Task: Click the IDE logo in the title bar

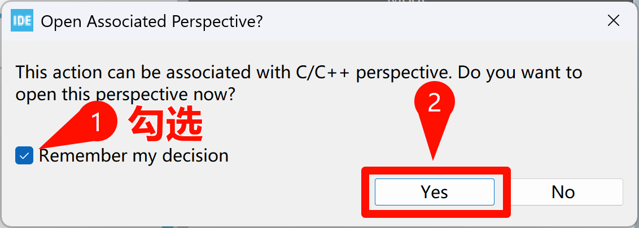Action: tap(22, 21)
